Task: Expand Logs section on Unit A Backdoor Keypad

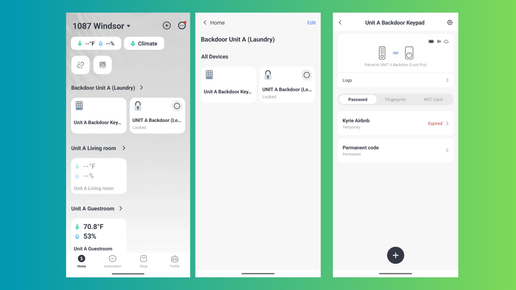Action: 396,80
